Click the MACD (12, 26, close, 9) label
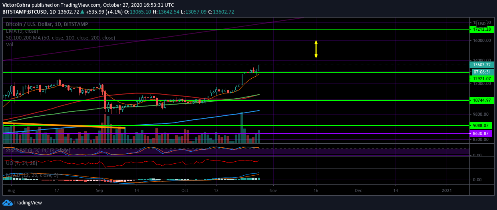The image size is (497, 210). tap(32, 175)
